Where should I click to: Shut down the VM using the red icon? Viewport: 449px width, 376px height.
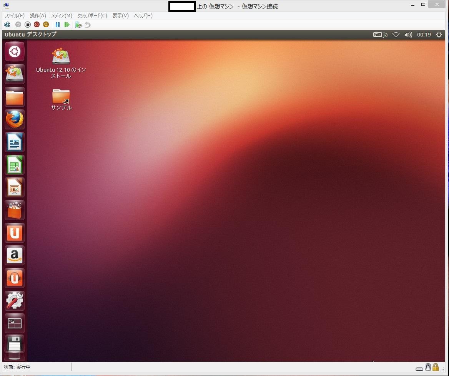37,25
